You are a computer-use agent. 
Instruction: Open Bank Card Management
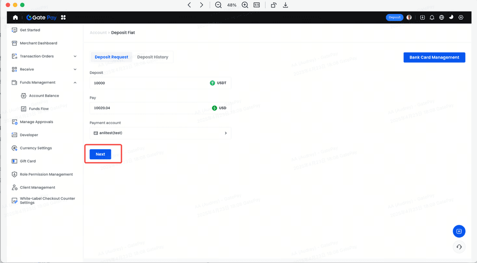pyautogui.click(x=434, y=57)
